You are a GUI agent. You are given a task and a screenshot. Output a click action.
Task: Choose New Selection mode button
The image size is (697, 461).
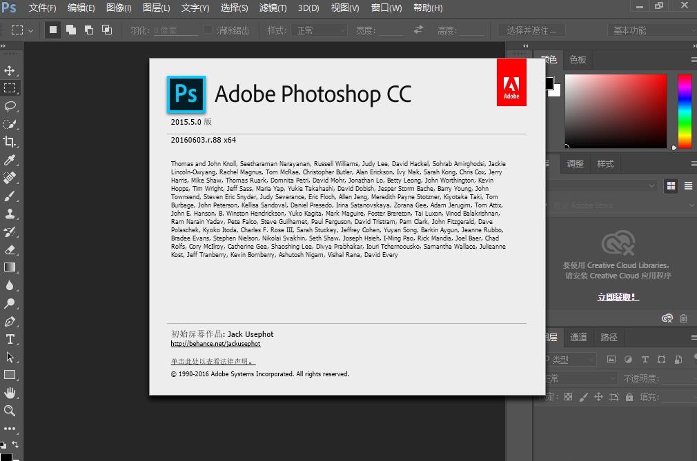pyautogui.click(x=53, y=30)
